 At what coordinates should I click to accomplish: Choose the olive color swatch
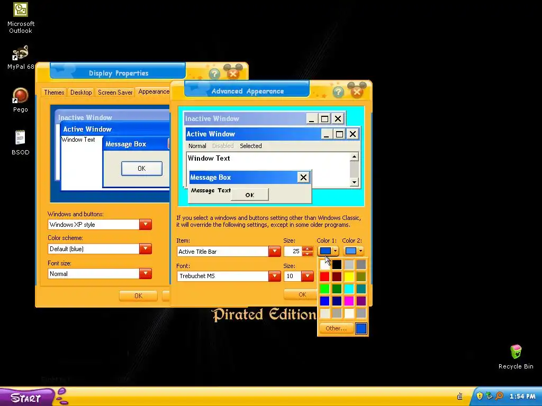point(361,276)
